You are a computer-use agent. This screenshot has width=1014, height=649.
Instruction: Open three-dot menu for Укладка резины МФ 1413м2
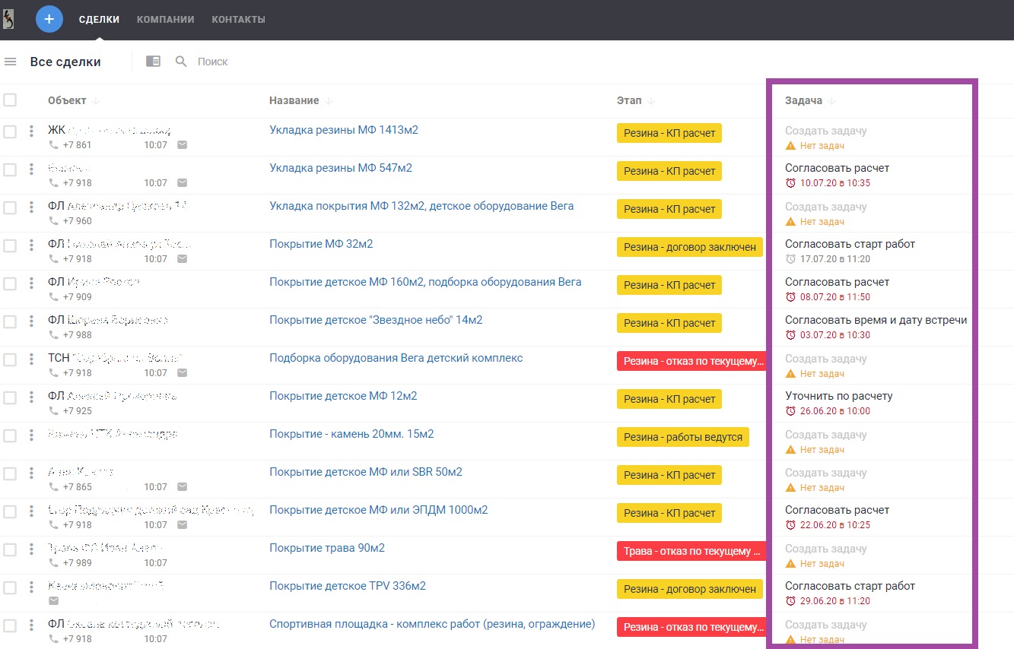[x=31, y=131]
